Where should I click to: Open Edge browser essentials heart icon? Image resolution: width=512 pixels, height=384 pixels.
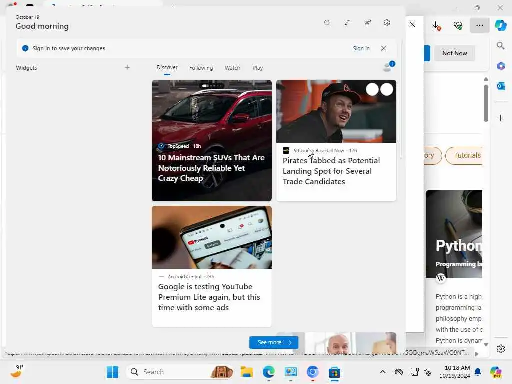[x=458, y=25]
